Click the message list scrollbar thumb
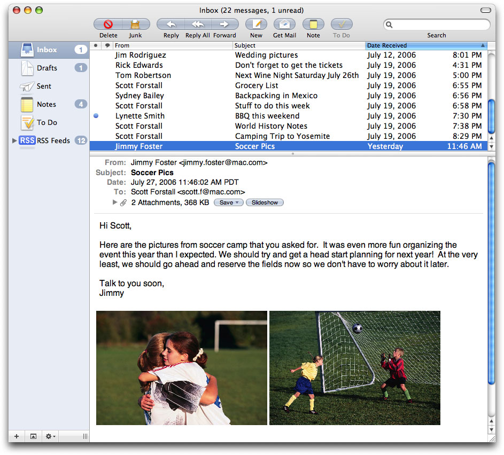This screenshot has width=504, height=455. [x=491, y=116]
